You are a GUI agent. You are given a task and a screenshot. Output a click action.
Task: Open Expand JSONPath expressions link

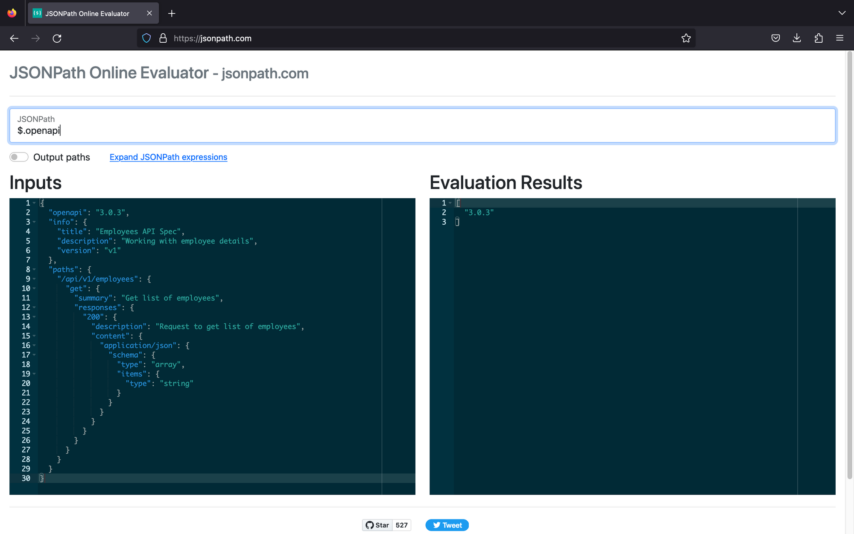pos(168,157)
